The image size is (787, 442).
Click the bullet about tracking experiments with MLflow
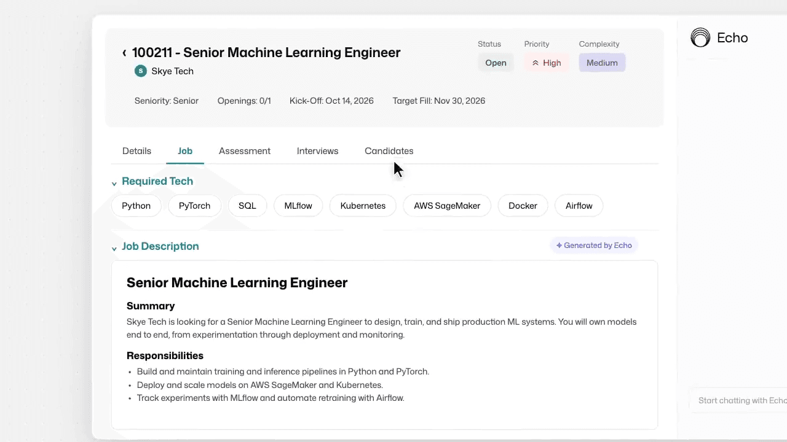(x=271, y=398)
